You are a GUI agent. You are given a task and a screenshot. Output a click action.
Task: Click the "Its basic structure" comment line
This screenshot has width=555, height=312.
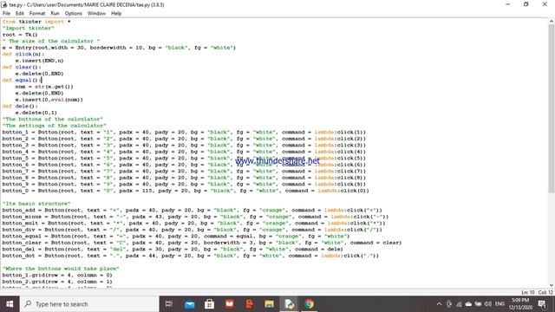click(36, 204)
